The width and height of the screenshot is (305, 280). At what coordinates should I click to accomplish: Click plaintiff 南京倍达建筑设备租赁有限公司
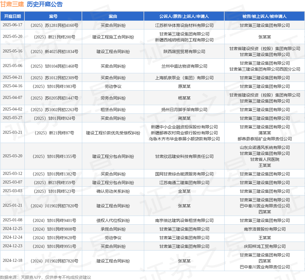[x=184, y=220]
